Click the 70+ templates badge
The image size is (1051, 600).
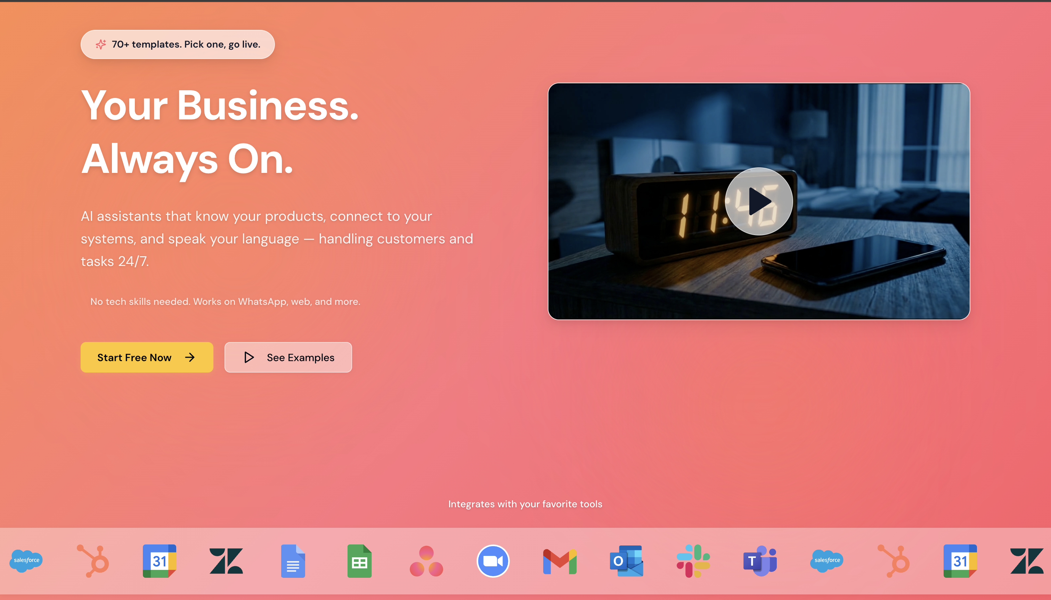pyautogui.click(x=177, y=44)
